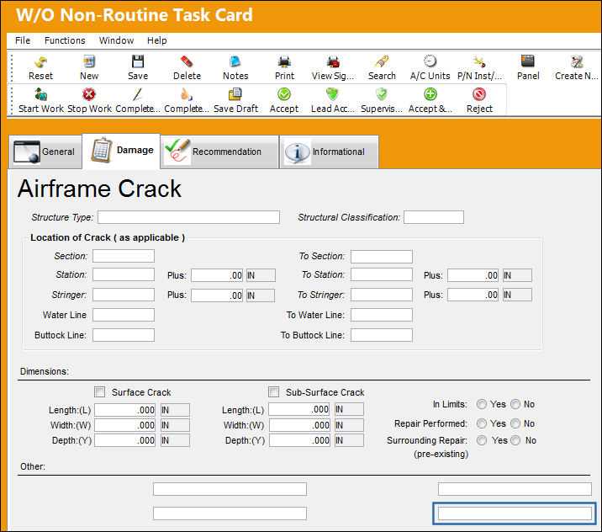Click the green Accept checkmark
The width and height of the screenshot is (602, 532).
click(x=284, y=94)
